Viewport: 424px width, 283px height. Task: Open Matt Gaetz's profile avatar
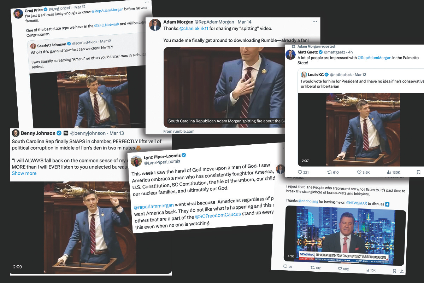(290, 54)
